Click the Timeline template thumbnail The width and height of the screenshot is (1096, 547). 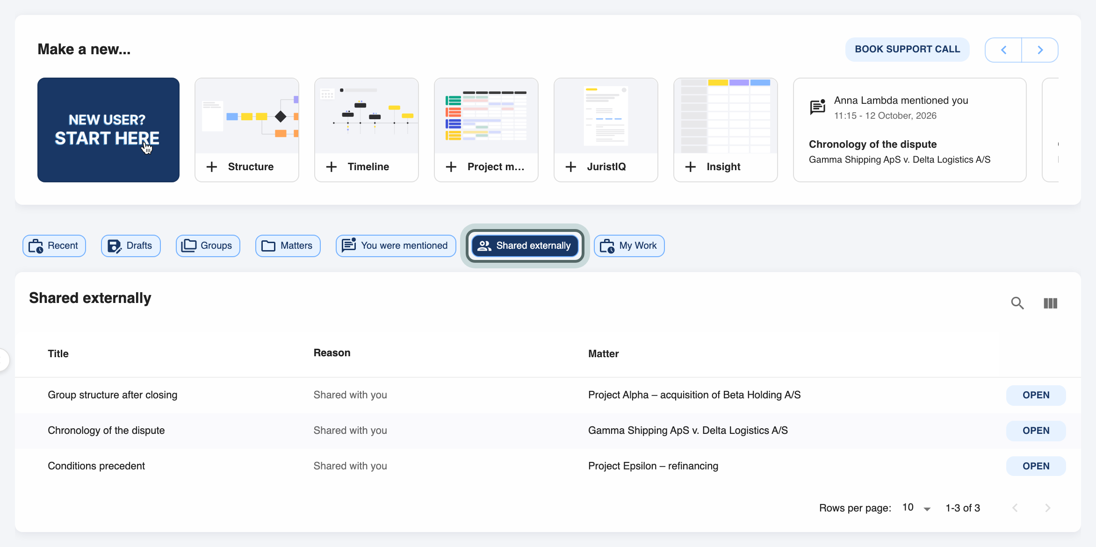point(367,116)
